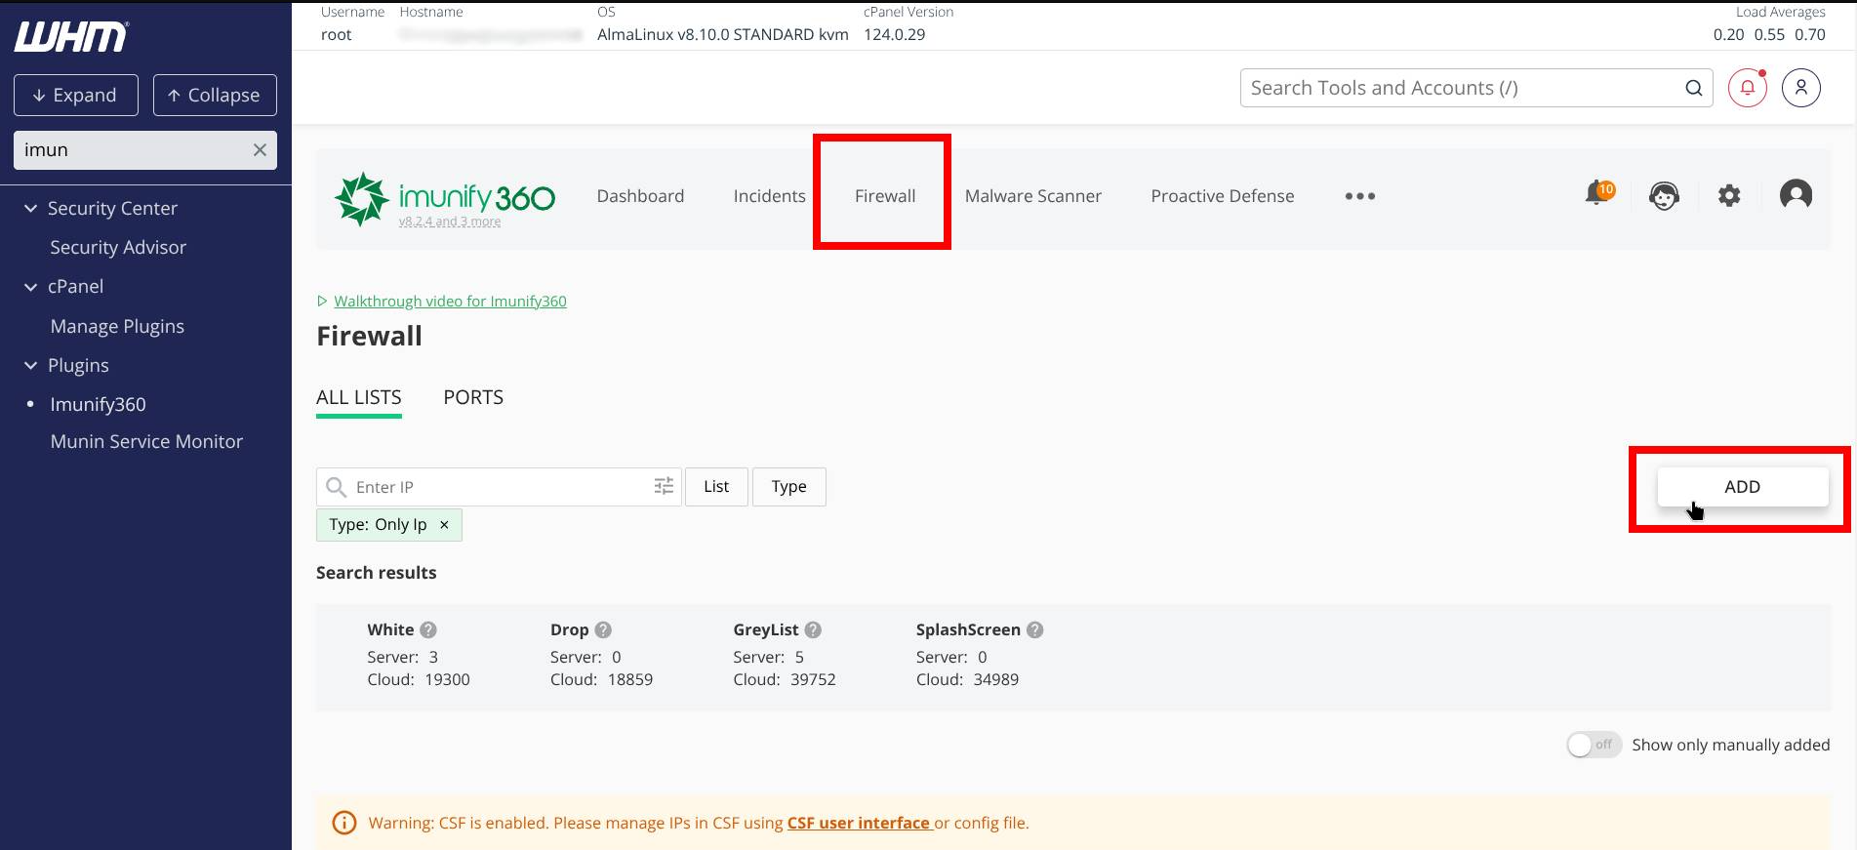
Task: Open Security Advisor in sidebar
Action: tap(118, 248)
